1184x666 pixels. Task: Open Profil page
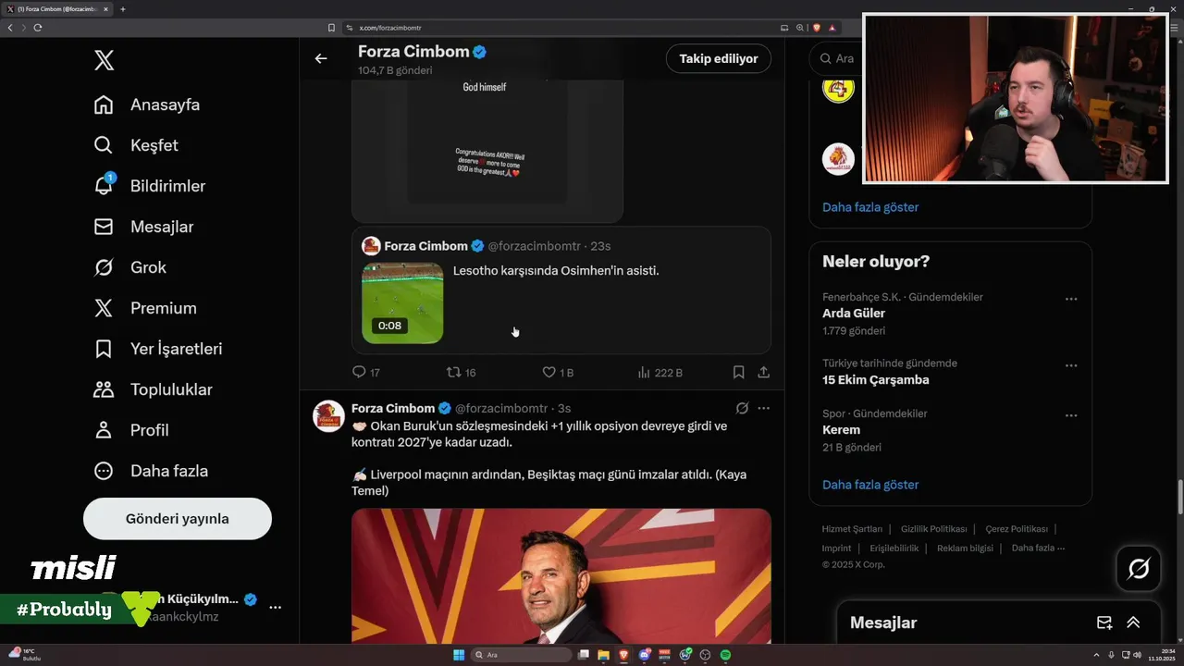pos(131,430)
